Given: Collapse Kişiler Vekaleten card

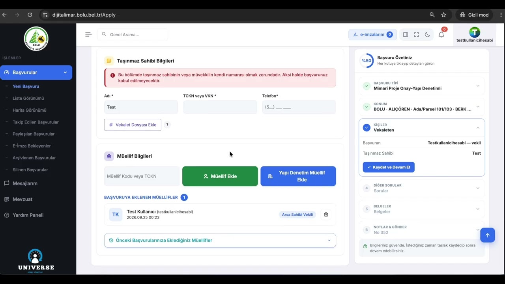Looking at the screenshot, I should 421,127.
